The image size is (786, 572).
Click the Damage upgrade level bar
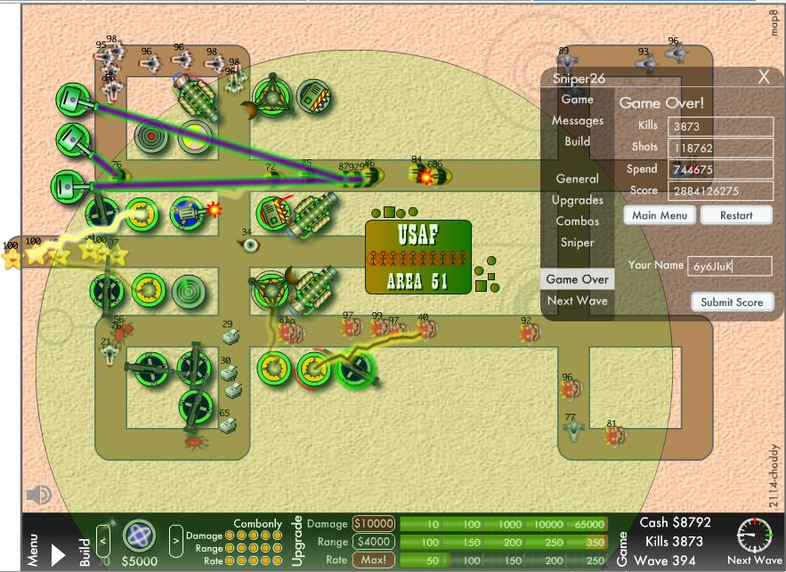504,524
